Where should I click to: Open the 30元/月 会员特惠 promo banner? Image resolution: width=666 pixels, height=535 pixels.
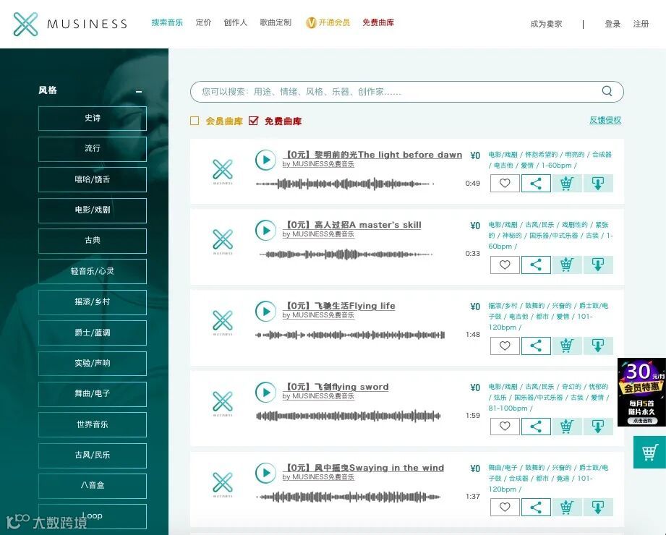pyautogui.click(x=642, y=393)
